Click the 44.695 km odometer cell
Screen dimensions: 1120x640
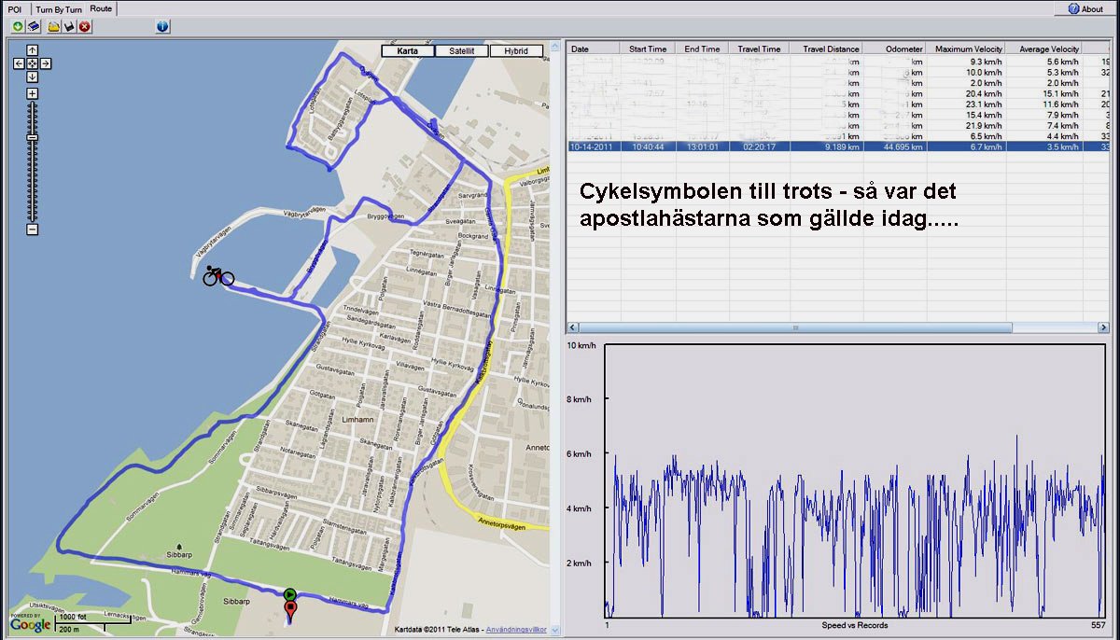coord(894,146)
